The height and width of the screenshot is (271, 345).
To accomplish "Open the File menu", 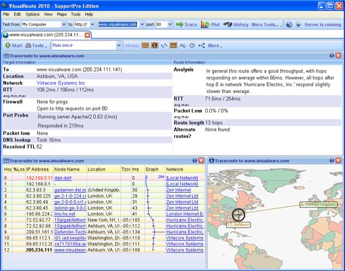I will [x=6, y=14].
